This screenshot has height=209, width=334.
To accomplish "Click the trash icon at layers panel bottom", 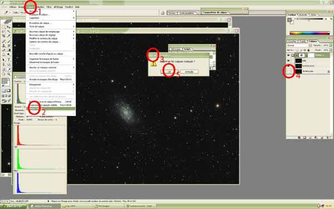I will click(x=328, y=138).
